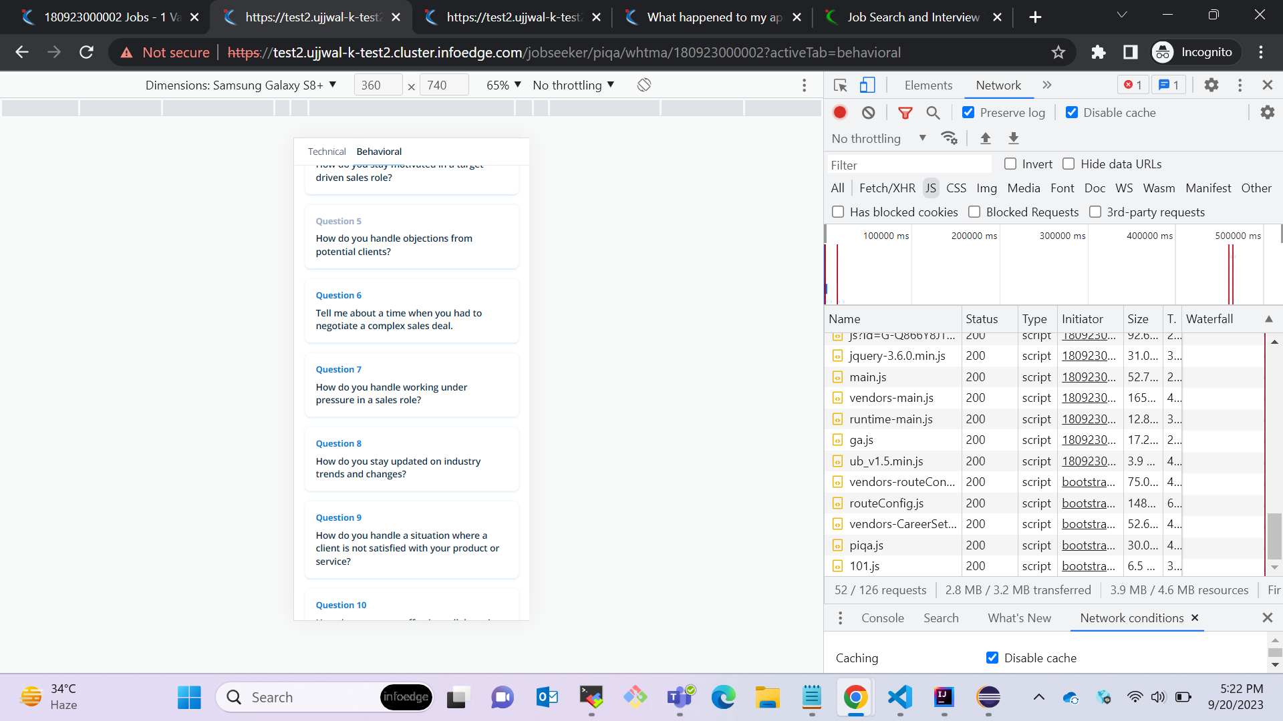
Task: Open the Dimensions Samsung Galaxy S8+ dropdown
Action: tap(241, 85)
